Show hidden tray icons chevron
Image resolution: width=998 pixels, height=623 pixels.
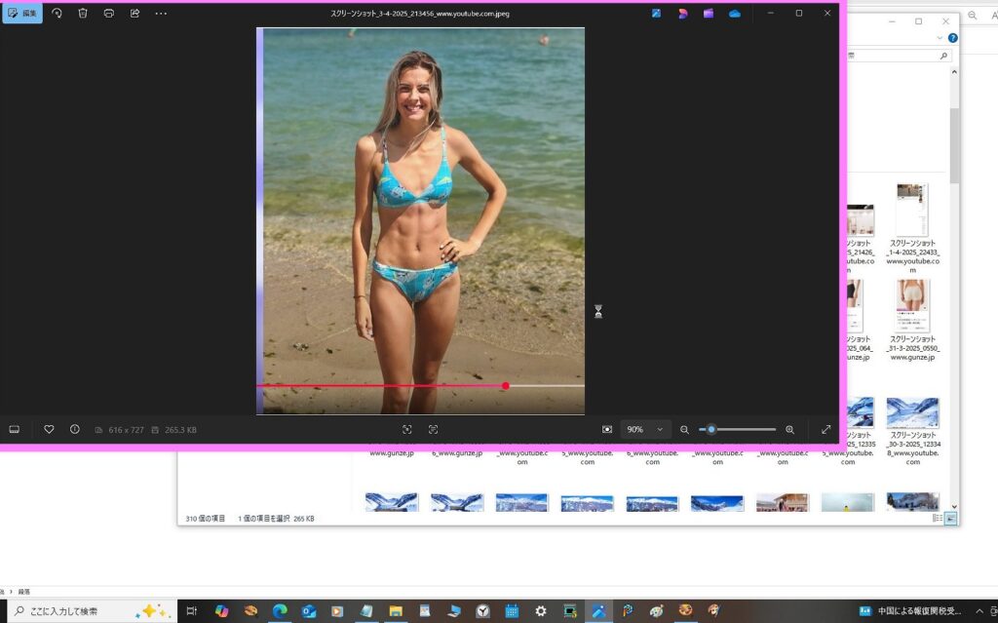pos(979,611)
